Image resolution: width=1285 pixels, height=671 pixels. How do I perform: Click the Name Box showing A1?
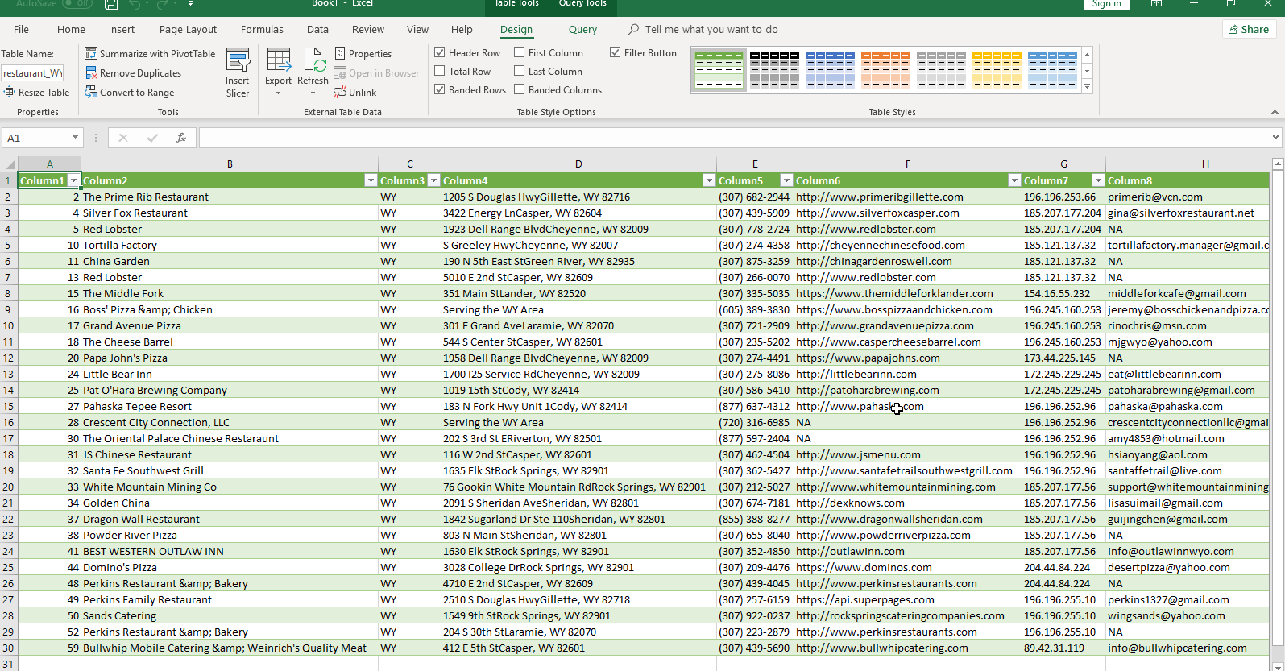pyautogui.click(x=36, y=138)
